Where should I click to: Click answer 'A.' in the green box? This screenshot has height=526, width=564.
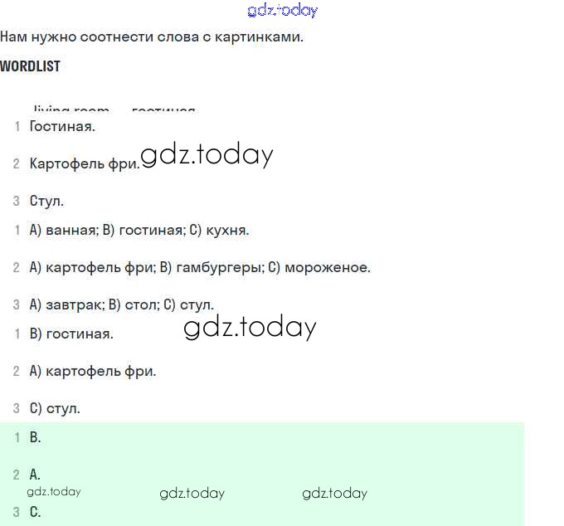35,475
